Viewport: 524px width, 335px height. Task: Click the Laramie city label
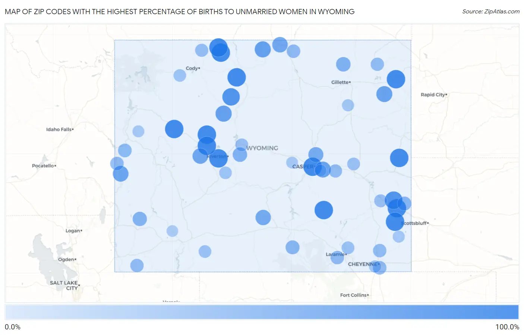pyautogui.click(x=336, y=254)
